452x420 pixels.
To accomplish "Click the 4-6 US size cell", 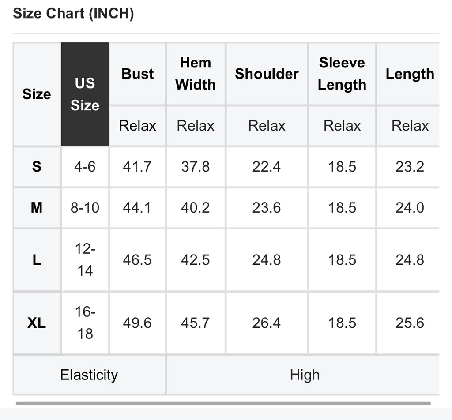I will [85, 167].
